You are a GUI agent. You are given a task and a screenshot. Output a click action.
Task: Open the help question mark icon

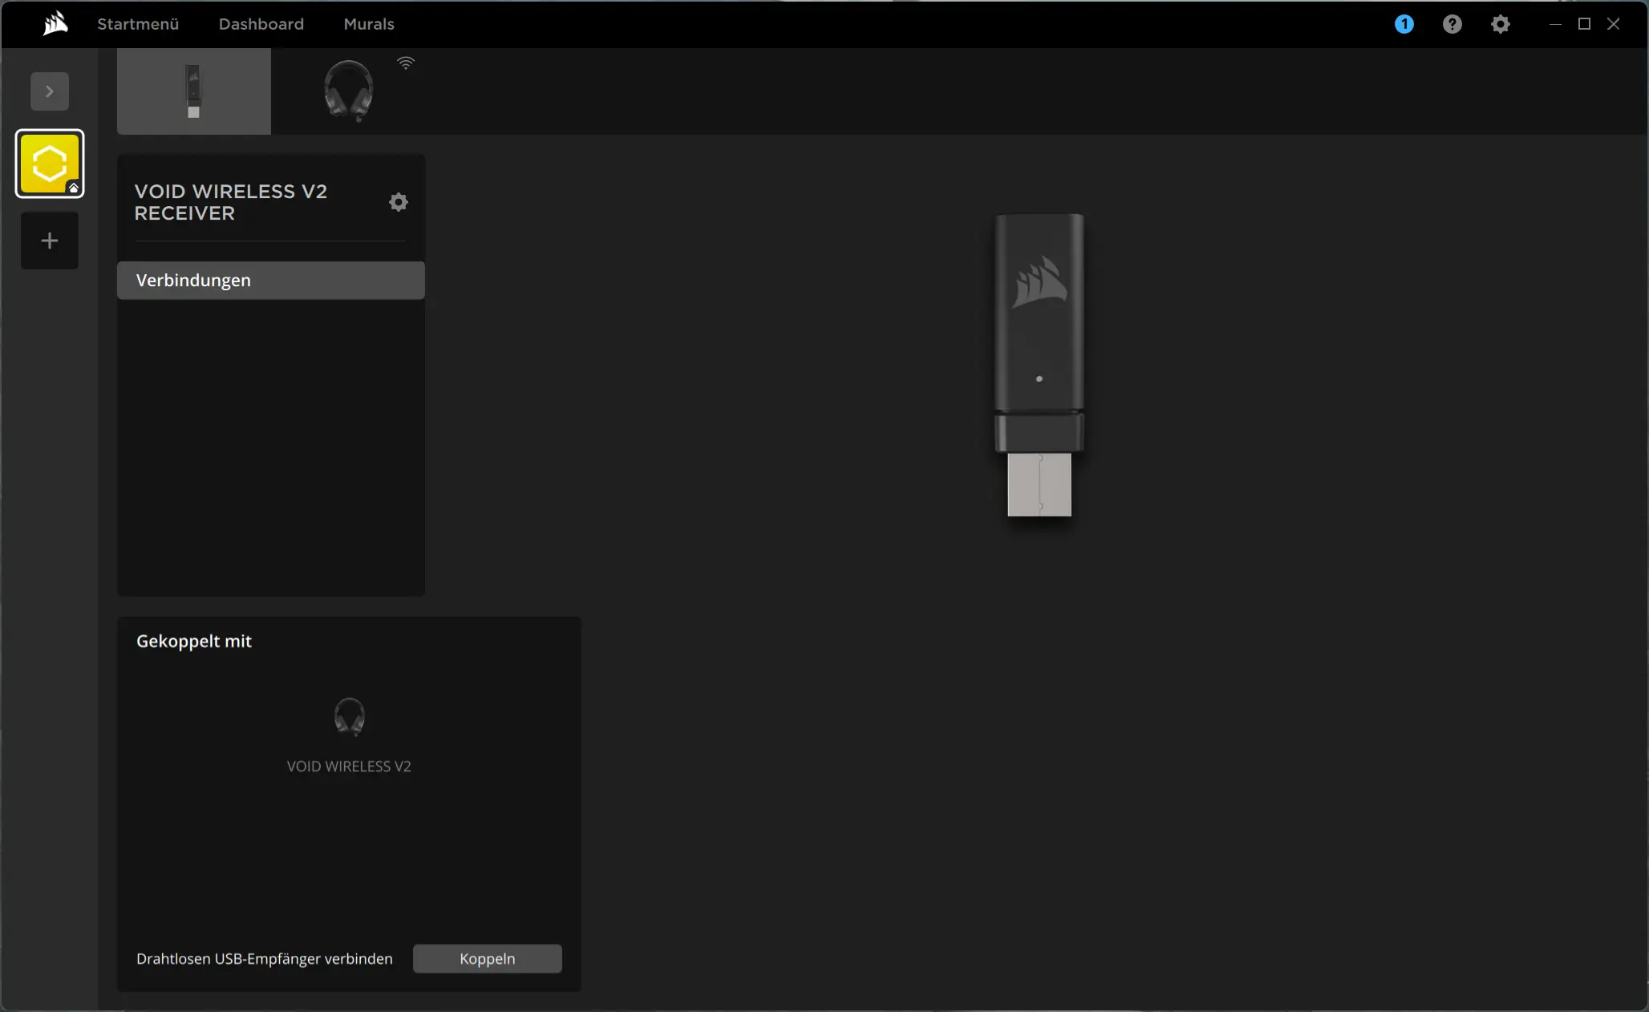(x=1452, y=24)
